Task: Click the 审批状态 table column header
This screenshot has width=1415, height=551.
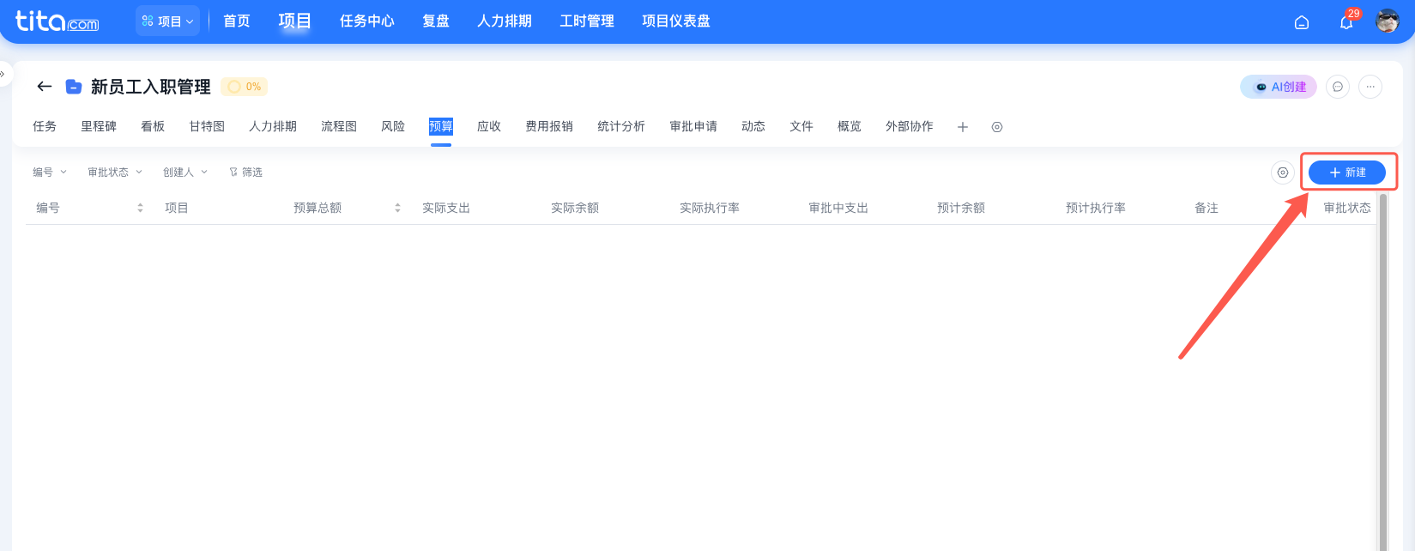Action: (x=1347, y=208)
